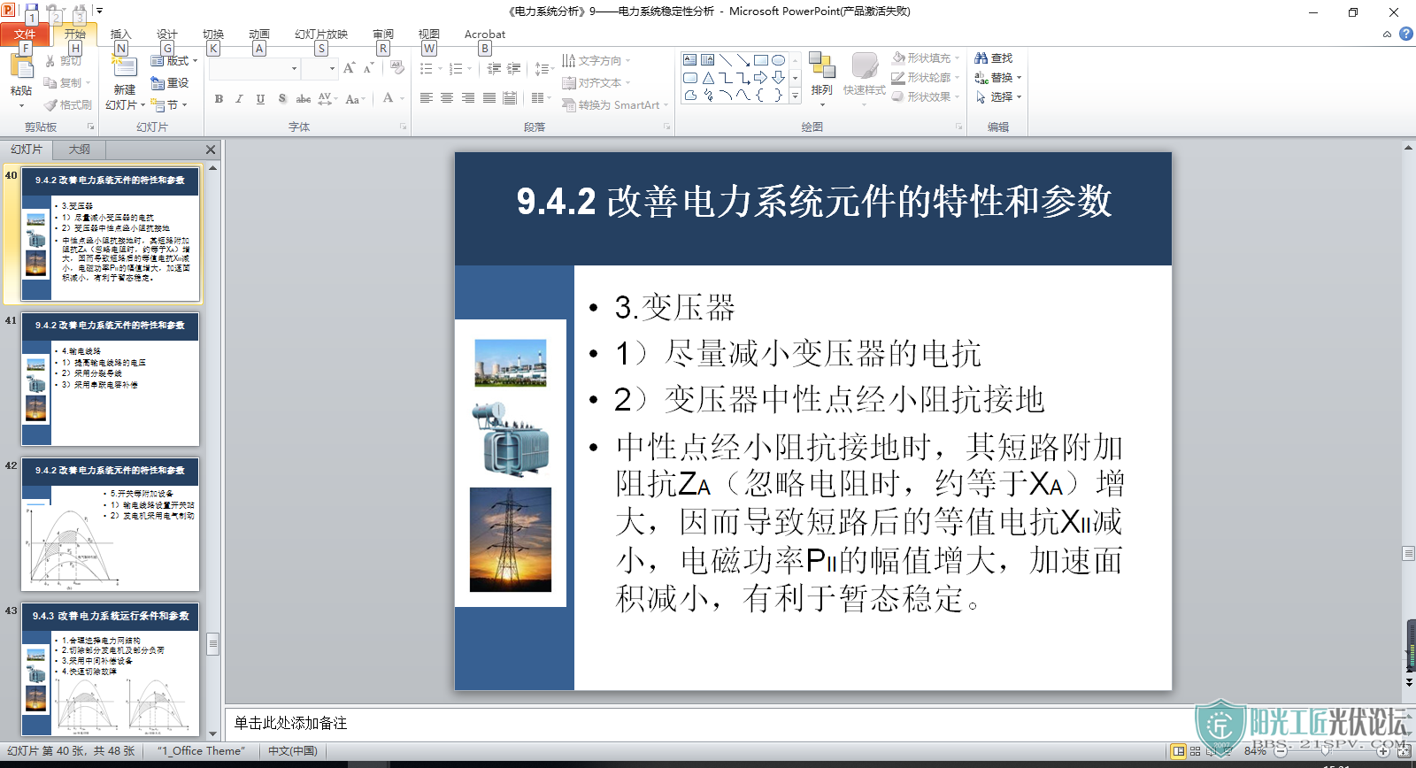Open the Design (设计) ribbon tab
Viewport: 1416px width, 768px height.
coord(167,35)
